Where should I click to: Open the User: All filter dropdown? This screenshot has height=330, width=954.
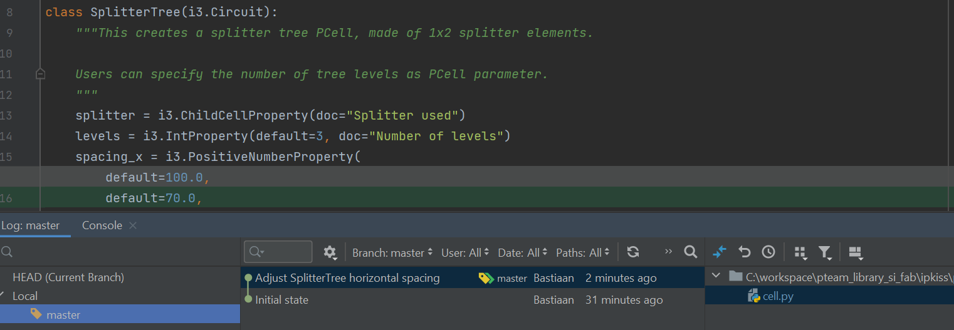pos(465,253)
